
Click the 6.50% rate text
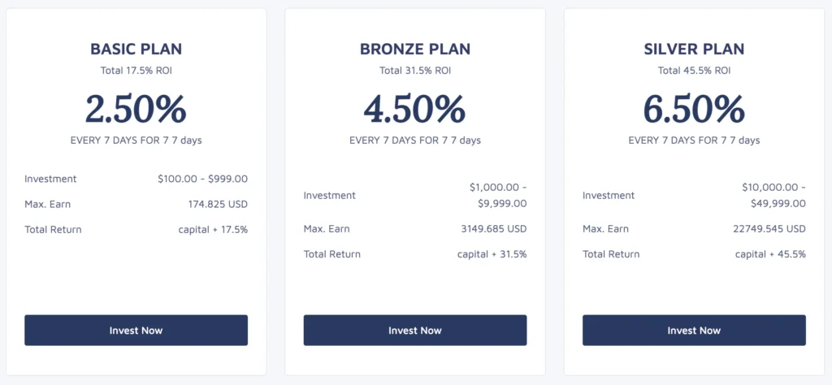tap(694, 109)
